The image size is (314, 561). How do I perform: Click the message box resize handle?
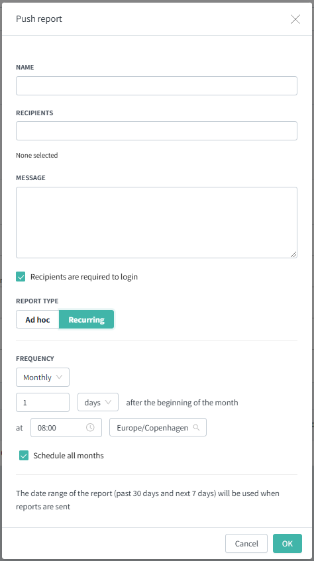coord(293,254)
